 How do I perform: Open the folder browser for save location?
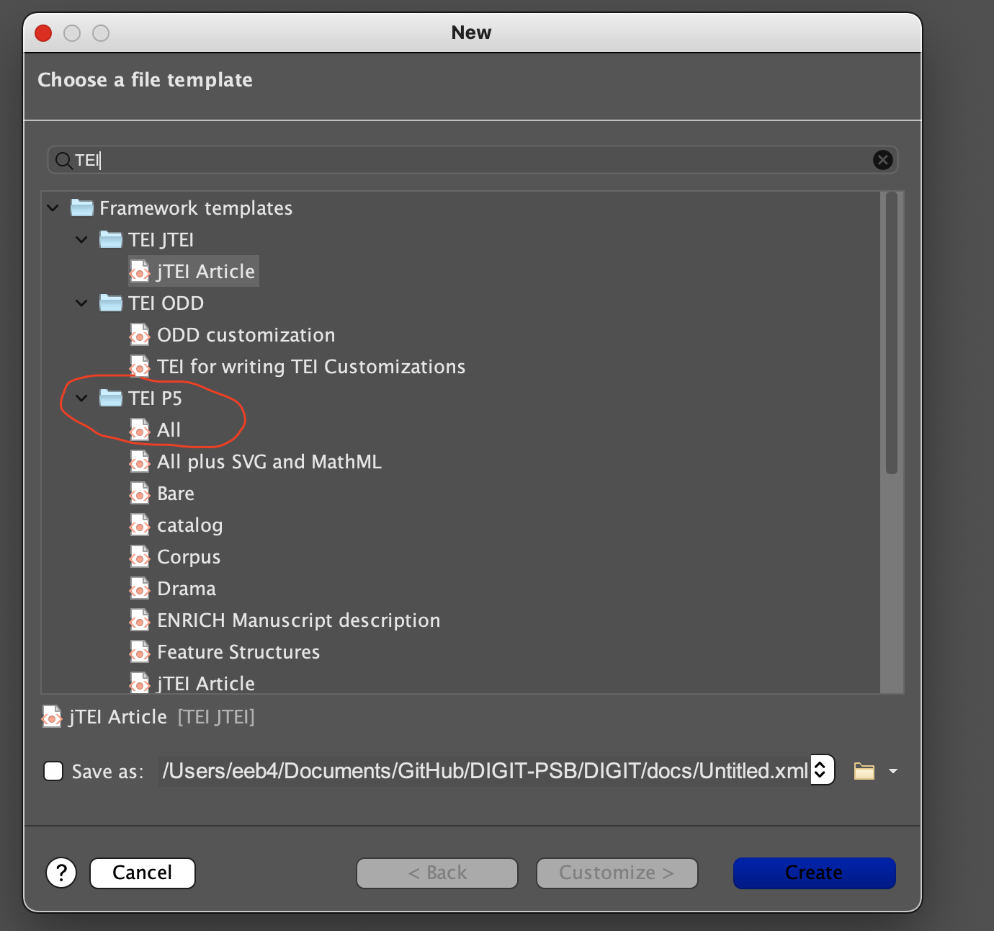[863, 770]
